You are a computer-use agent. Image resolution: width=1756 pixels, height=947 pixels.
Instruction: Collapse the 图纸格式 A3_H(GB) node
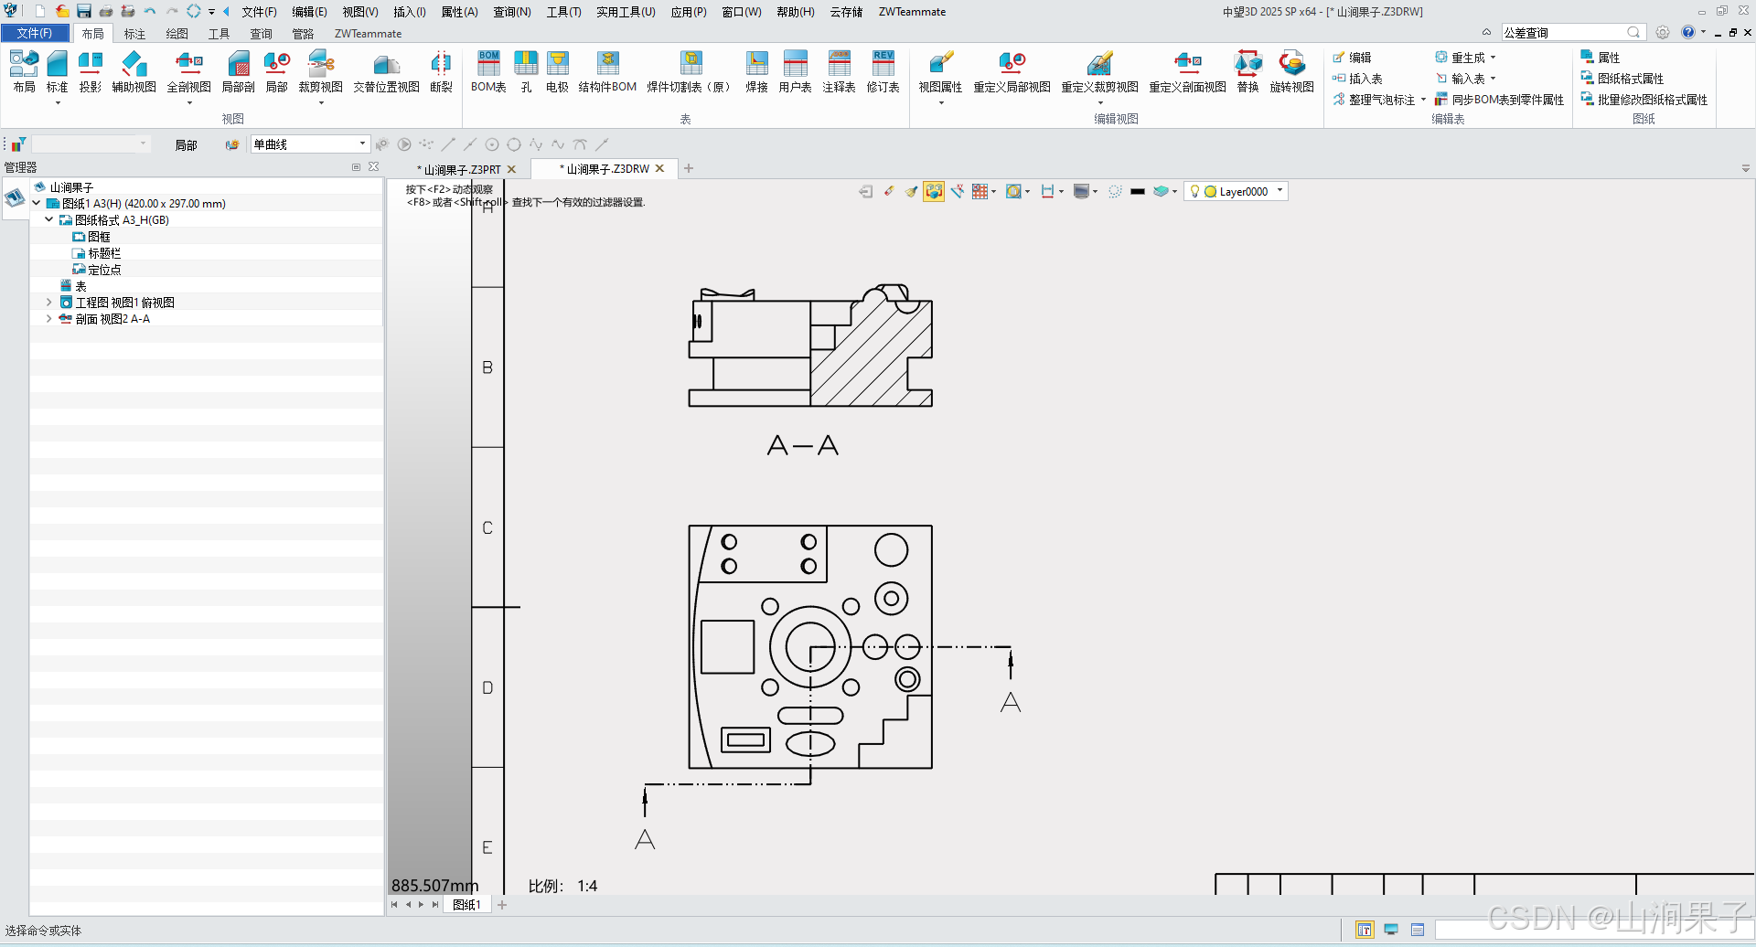coord(49,219)
